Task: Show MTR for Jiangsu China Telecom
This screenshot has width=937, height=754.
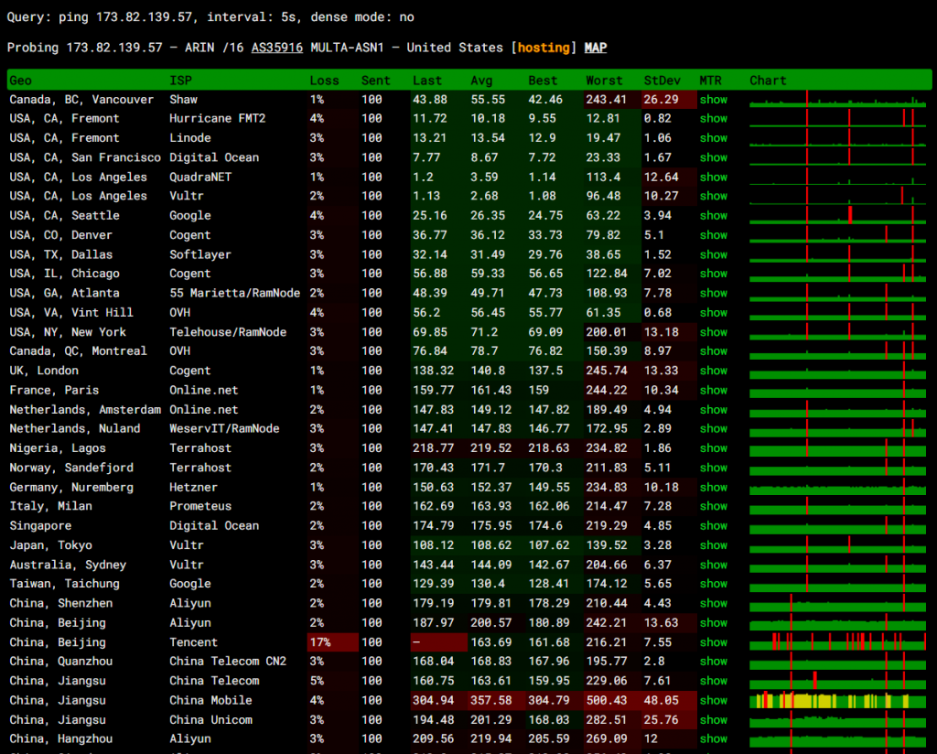Action: [714, 681]
